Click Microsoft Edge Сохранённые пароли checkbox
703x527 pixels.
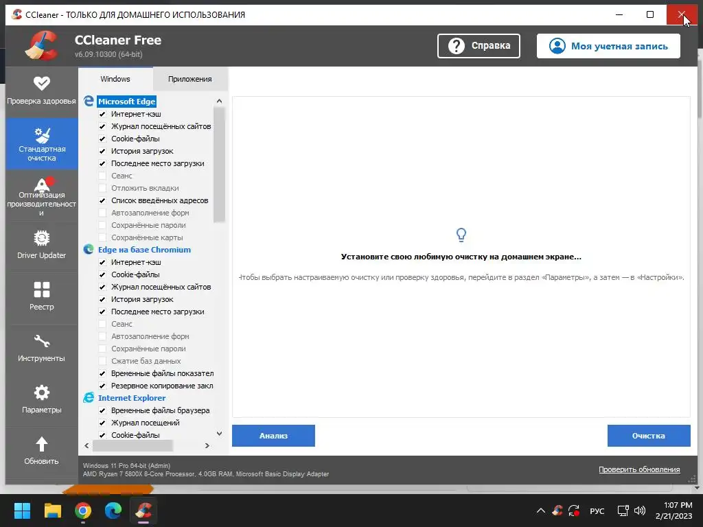[x=102, y=225]
